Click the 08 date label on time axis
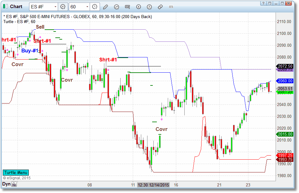This screenshot has width=299, height=193. 90,185
